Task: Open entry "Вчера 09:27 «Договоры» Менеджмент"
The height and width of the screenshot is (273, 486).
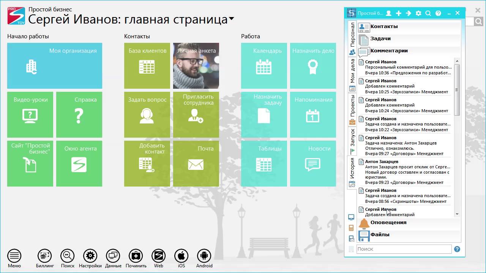Action: click(405, 146)
